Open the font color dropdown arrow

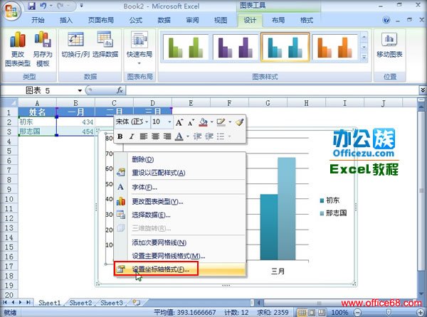coord(188,136)
